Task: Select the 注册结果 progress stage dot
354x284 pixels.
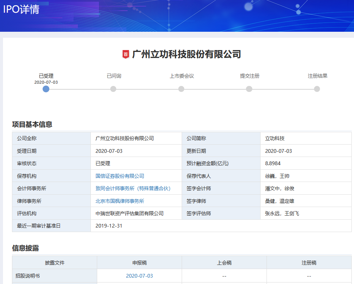Action: click(317, 89)
